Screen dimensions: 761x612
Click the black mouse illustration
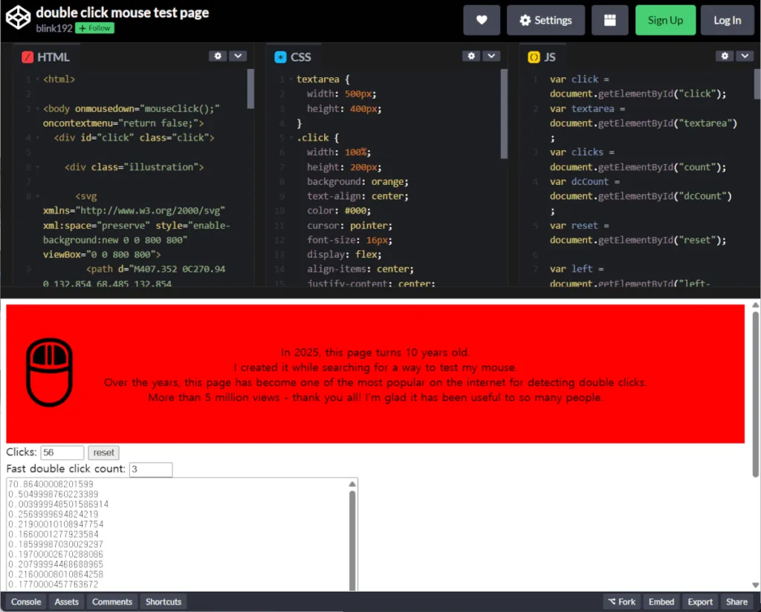click(x=49, y=374)
